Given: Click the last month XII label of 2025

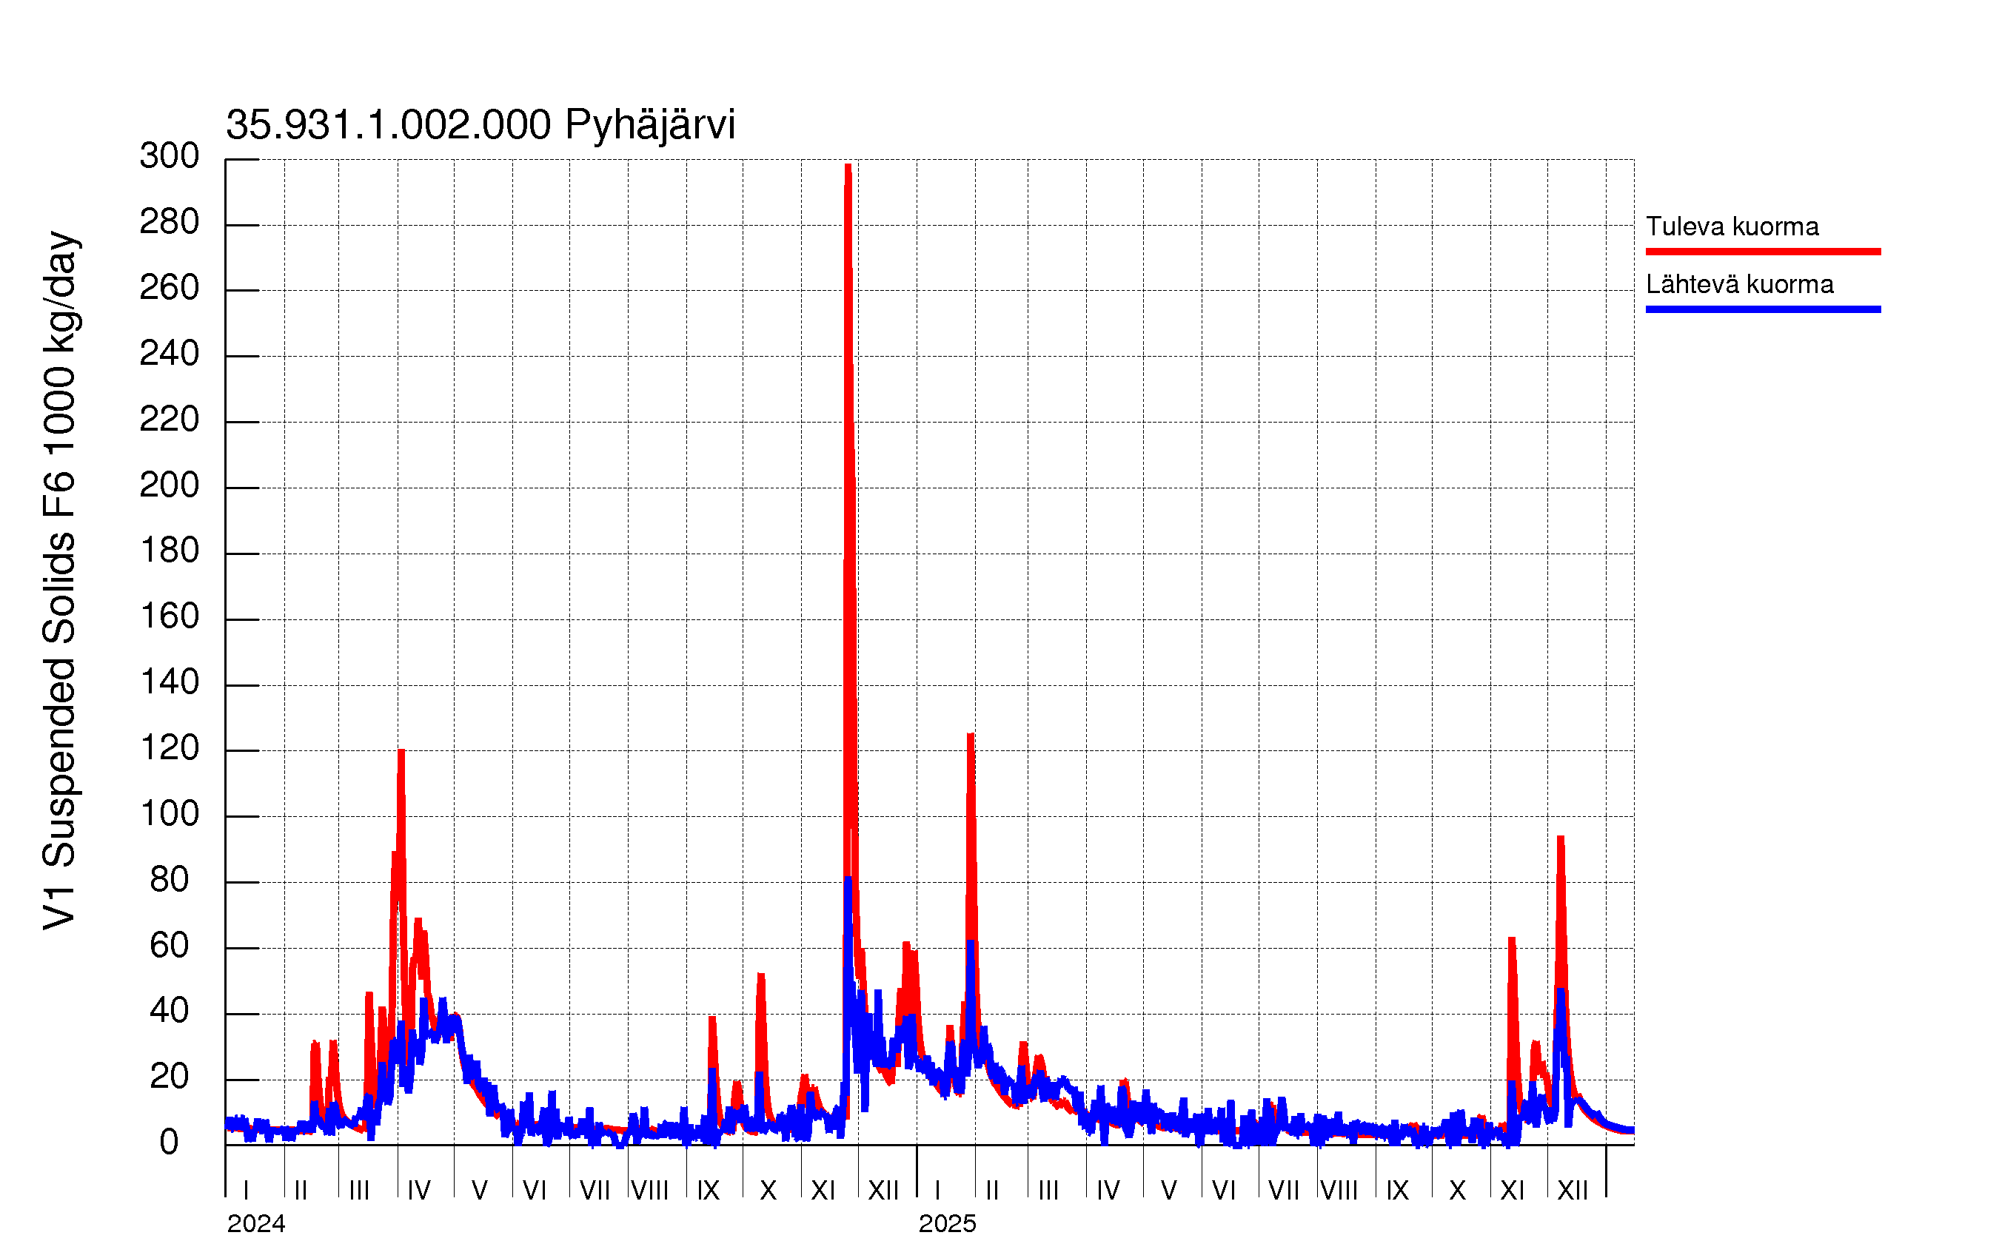Looking at the screenshot, I should point(1572,1191).
